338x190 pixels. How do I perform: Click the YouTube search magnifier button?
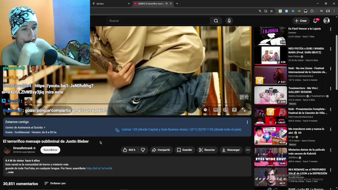point(216,21)
